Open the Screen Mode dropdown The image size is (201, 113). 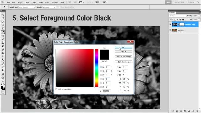click(105, 2)
